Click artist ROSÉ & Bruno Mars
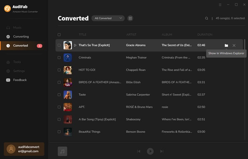This screenshot has height=159, width=248. (139, 107)
